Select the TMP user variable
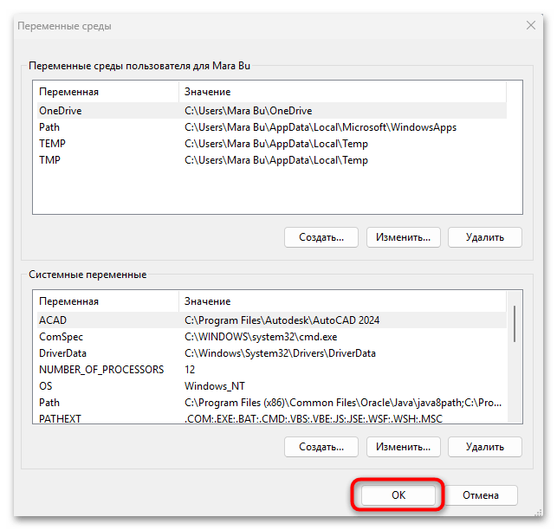The height and width of the screenshot is (530, 557). point(272,160)
